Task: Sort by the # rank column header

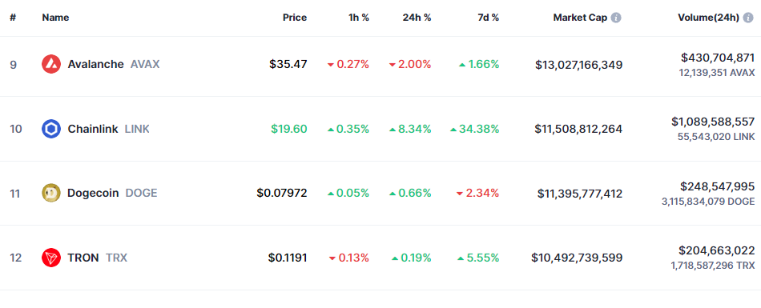Action: pyautogui.click(x=13, y=18)
